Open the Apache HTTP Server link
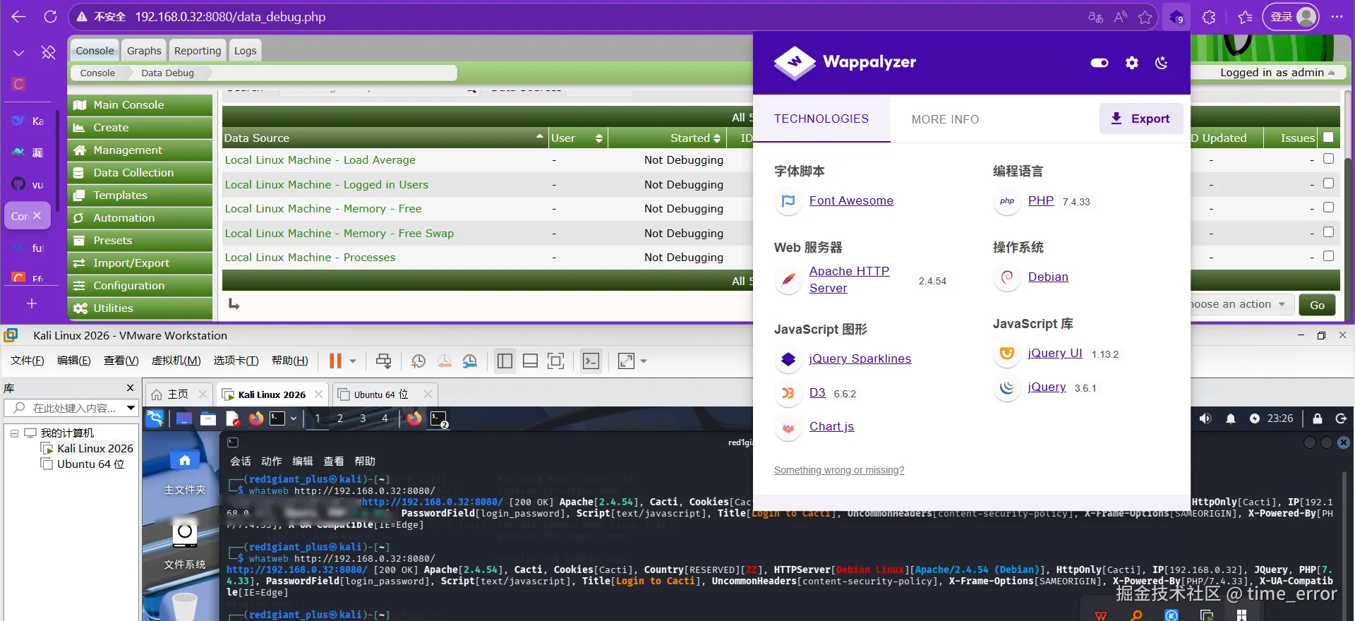 point(849,279)
